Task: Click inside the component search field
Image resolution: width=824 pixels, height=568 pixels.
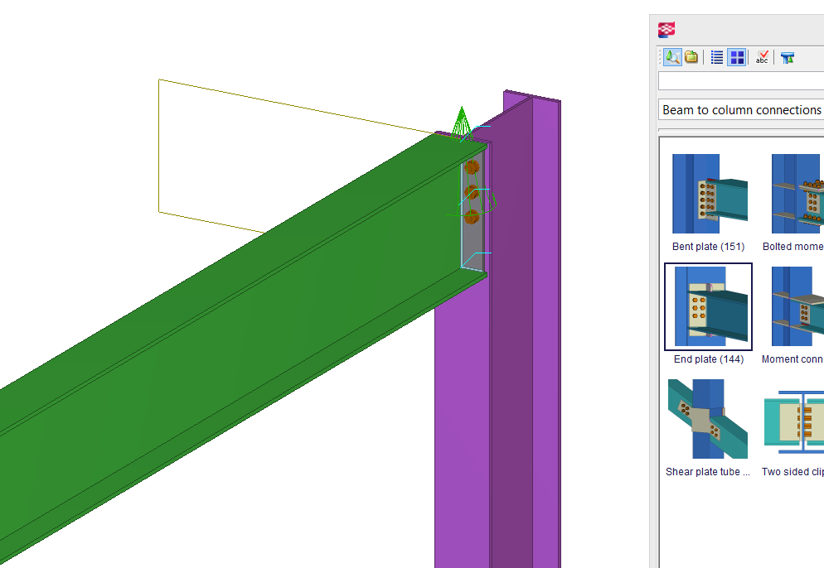Action: point(739,80)
